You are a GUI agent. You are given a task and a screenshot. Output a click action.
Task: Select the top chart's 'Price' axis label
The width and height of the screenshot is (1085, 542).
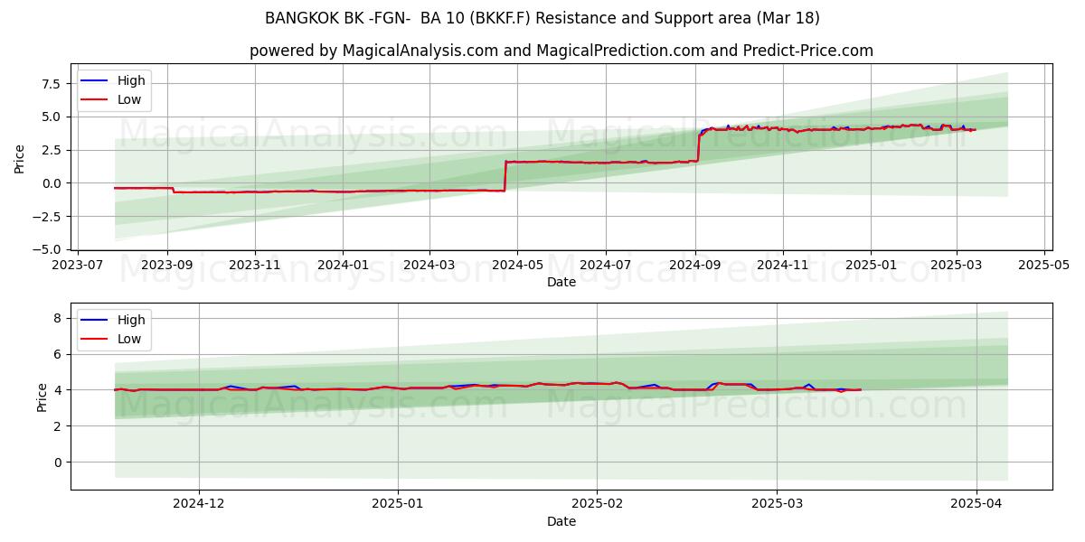(x=20, y=159)
